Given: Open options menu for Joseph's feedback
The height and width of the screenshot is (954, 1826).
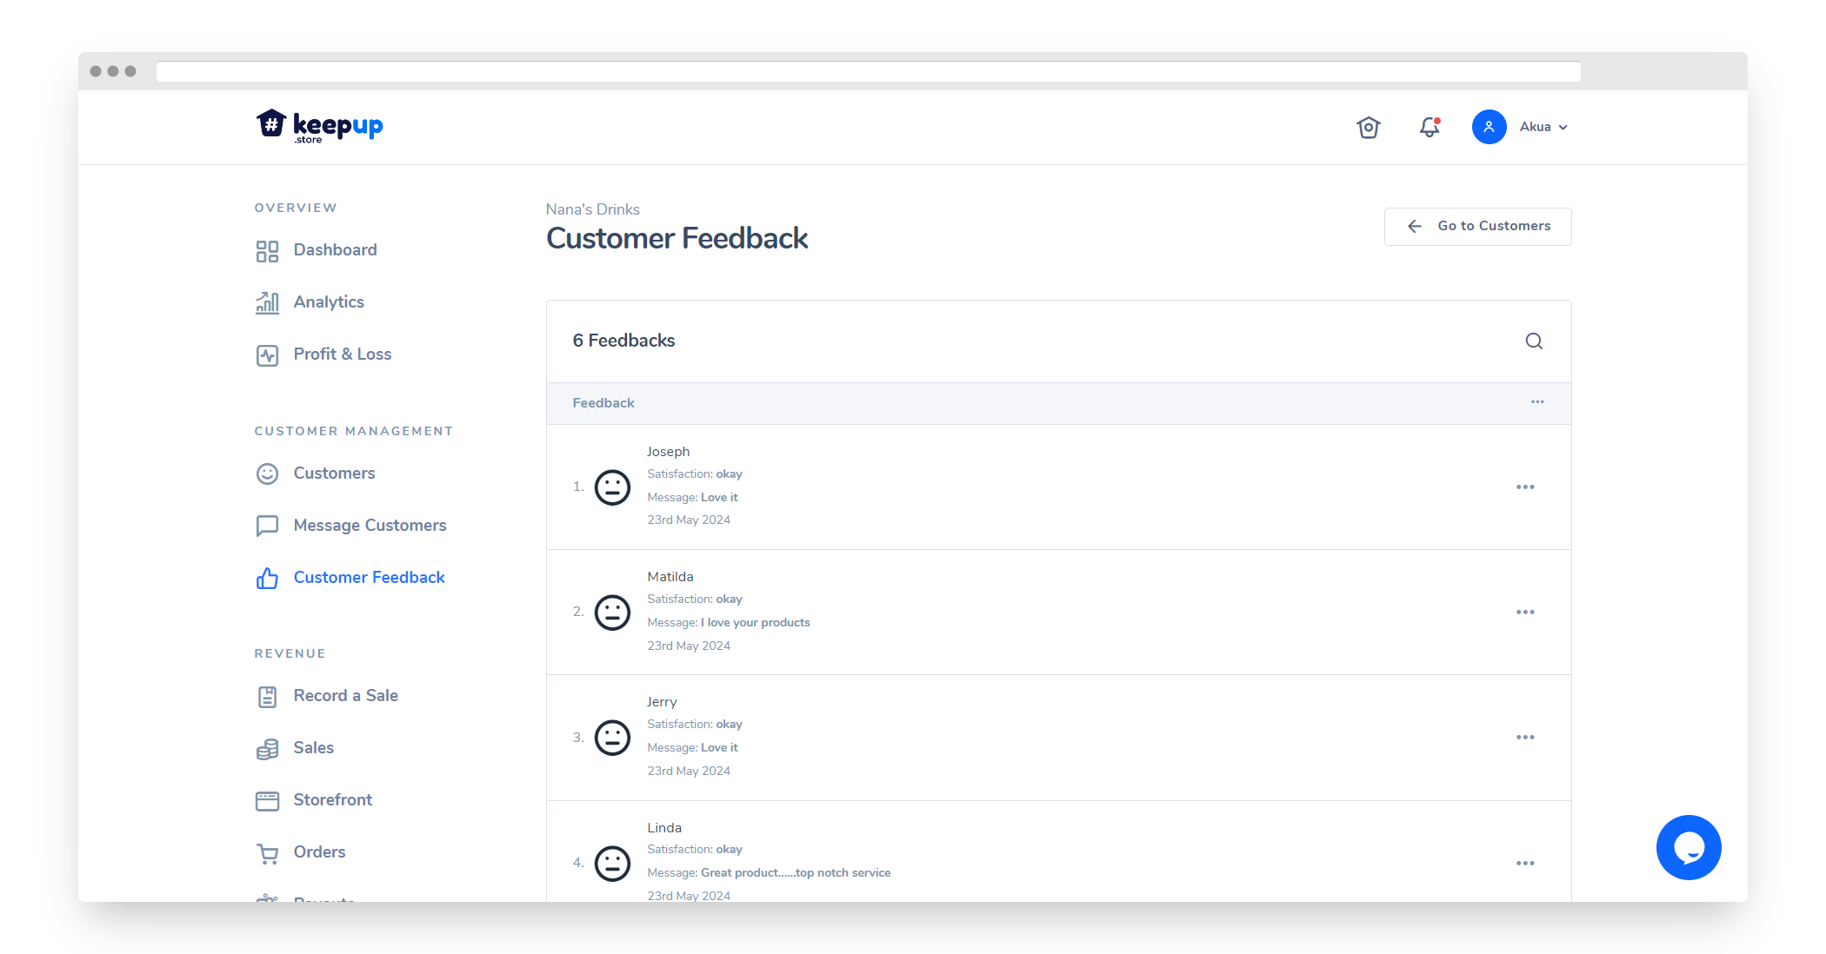Looking at the screenshot, I should 1525,487.
